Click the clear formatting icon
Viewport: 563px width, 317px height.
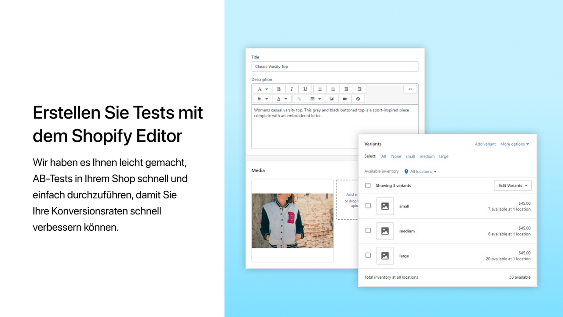coord(358,99)
